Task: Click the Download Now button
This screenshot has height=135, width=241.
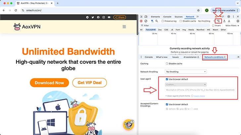Action: pyautogui.click(x=49, y=83)
